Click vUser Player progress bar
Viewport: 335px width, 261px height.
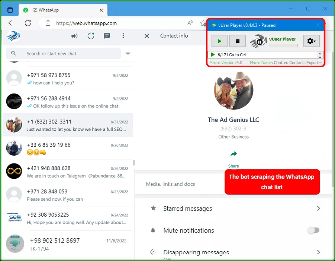tap(283, 45)
